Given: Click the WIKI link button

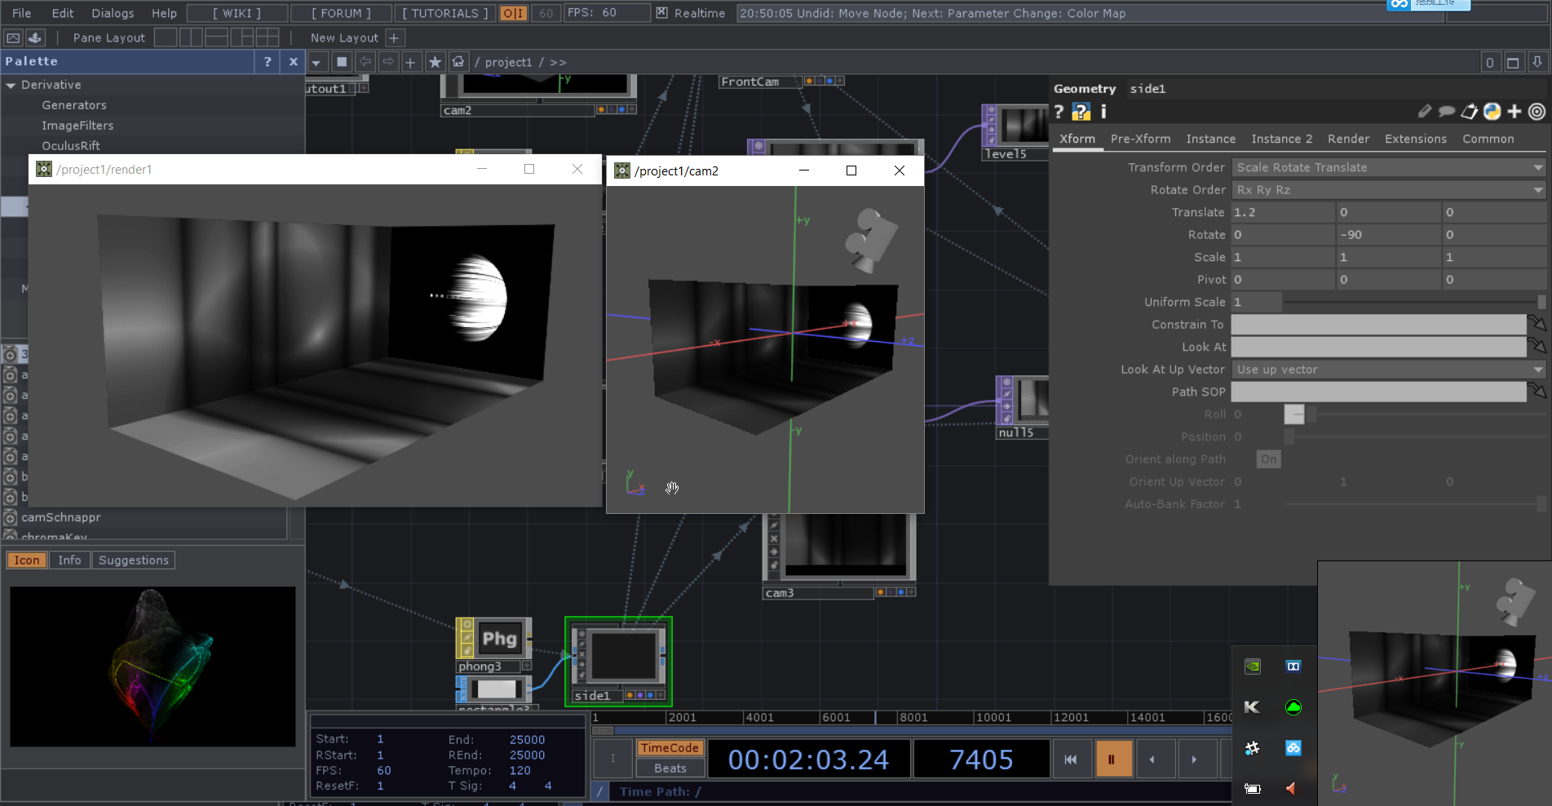Looking at the screenshot, I should [237, 13].
